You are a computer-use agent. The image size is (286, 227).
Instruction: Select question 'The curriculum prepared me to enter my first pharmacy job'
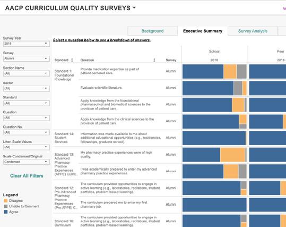click(x=114, y=205)
